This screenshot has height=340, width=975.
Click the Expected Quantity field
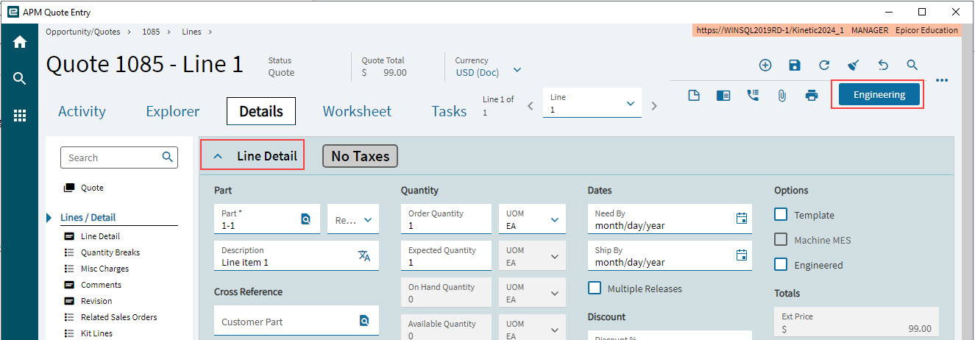tap(446, 256)
